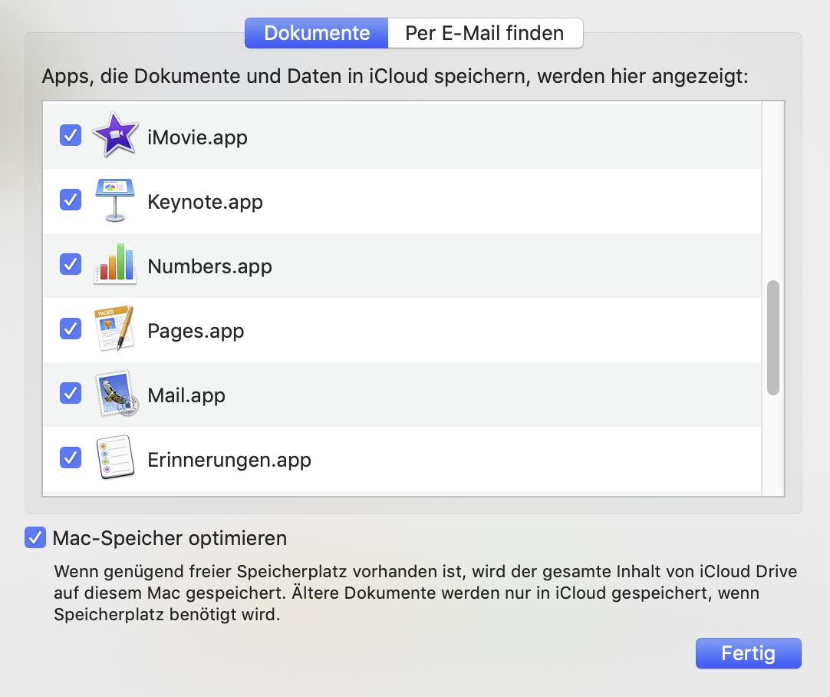
Task: Click the Numbers bar chart icon
Action: coord(115,265)
